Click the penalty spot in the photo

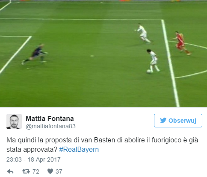coord(92,56)
